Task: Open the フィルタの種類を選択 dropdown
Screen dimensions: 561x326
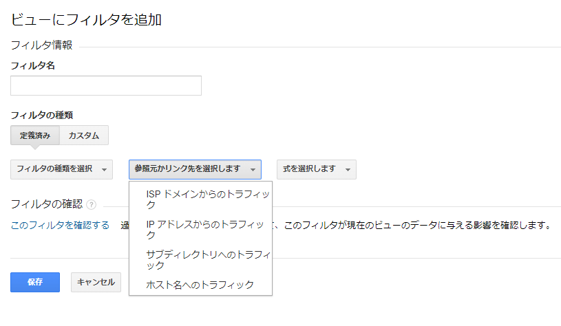Action: (62, 169)
